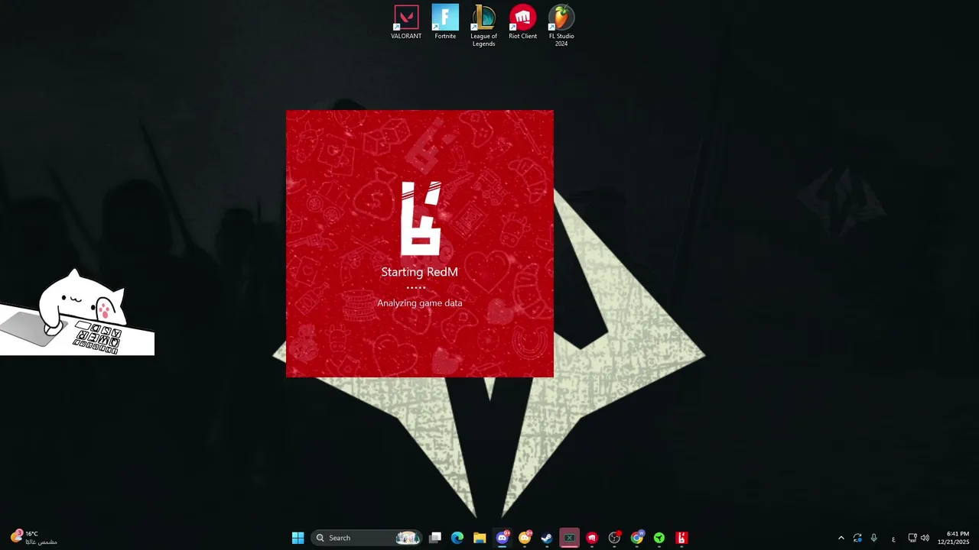The width and height of the screenshot is (979, 550).
Task: Open network settings from the tray
Action: pos(912,538)
